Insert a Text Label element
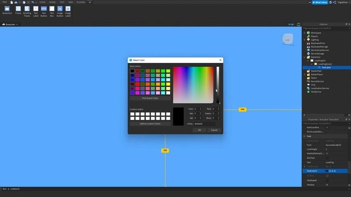Image resolution: width=351 pixels, height=197 pixels. coord(36,11)
